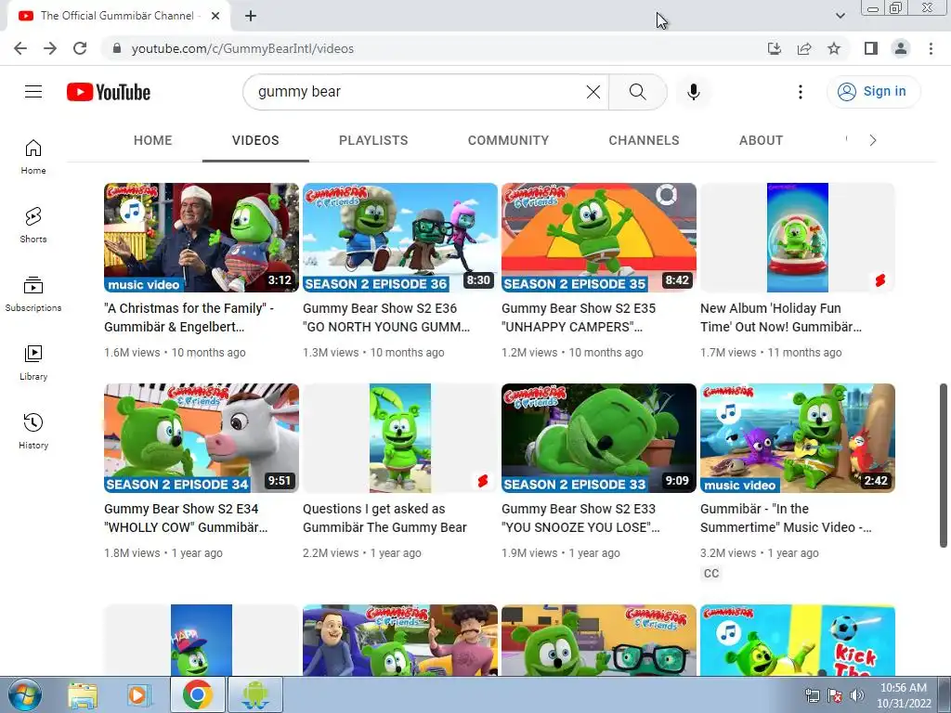Screen dimensions: 951x713
Task: Click the snow globe Shorts thumbnail
Action: [x=798, y=238]
